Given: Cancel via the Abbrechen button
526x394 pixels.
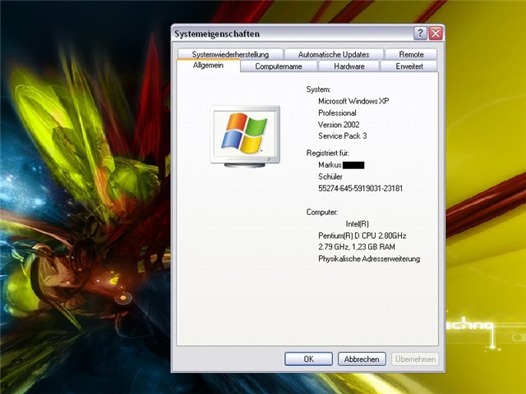Looking at the screenshot, I should [x=362, y=360].
